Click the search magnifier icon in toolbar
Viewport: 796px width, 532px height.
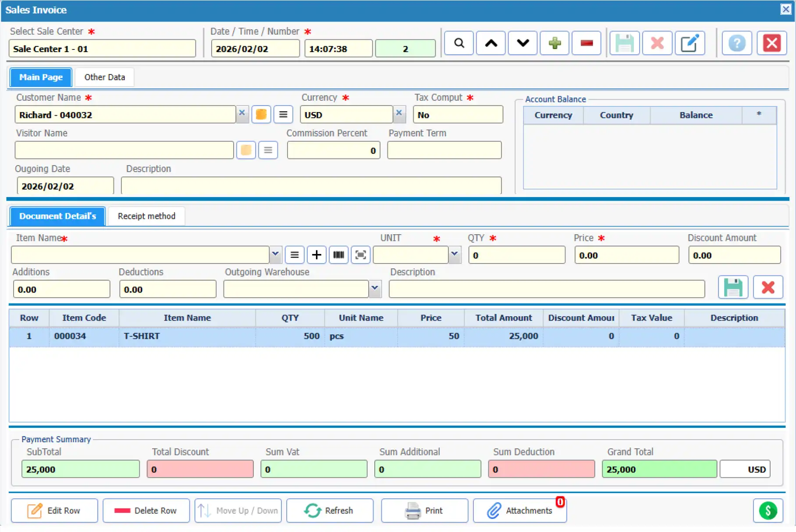pyautogui.click(x=458, y=43)
